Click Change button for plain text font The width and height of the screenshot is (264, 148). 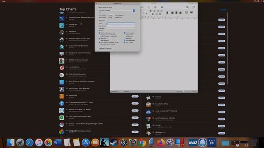pos(111,15)
